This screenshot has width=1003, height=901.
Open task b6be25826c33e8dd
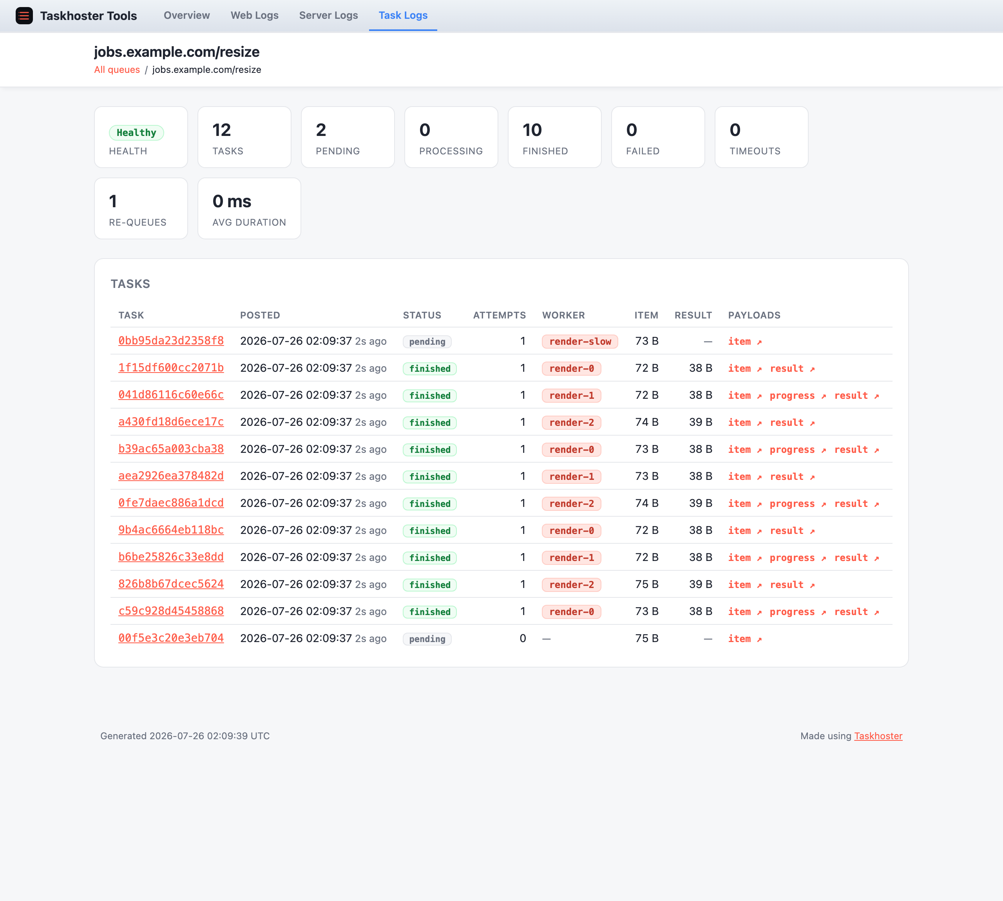point(171,557)
